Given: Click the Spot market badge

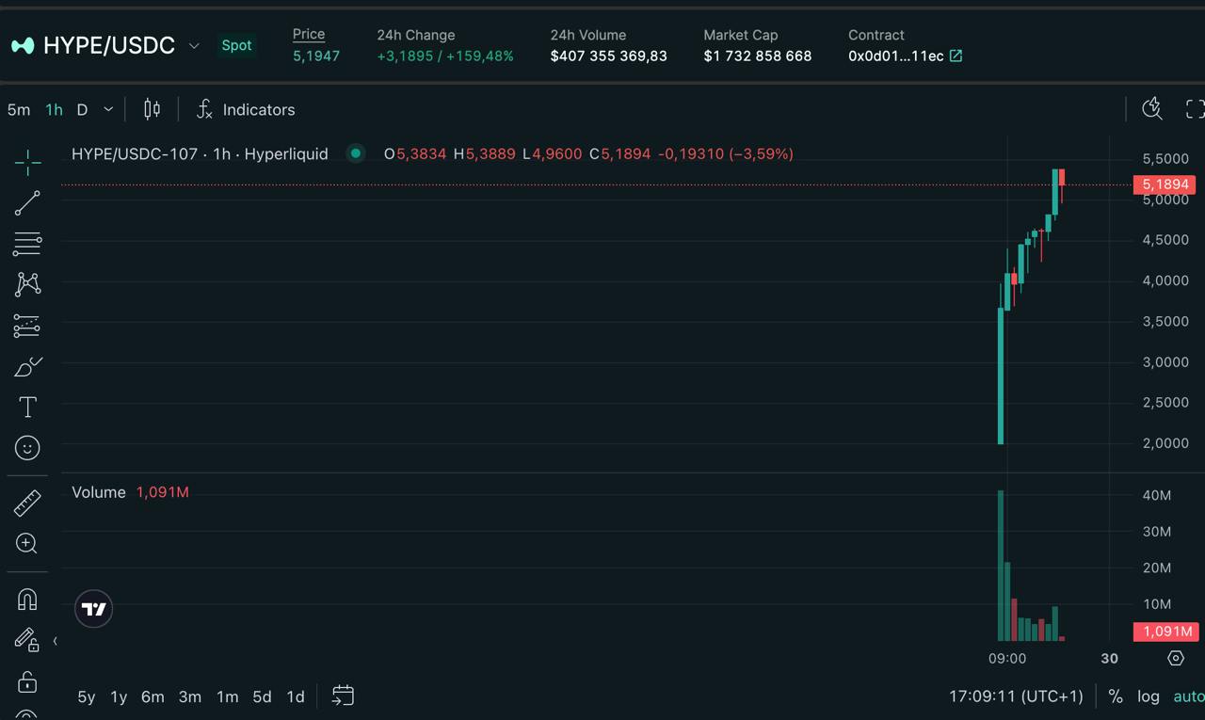Looking at the screenshot, I should pyautogui.click(x=236, y=45).
